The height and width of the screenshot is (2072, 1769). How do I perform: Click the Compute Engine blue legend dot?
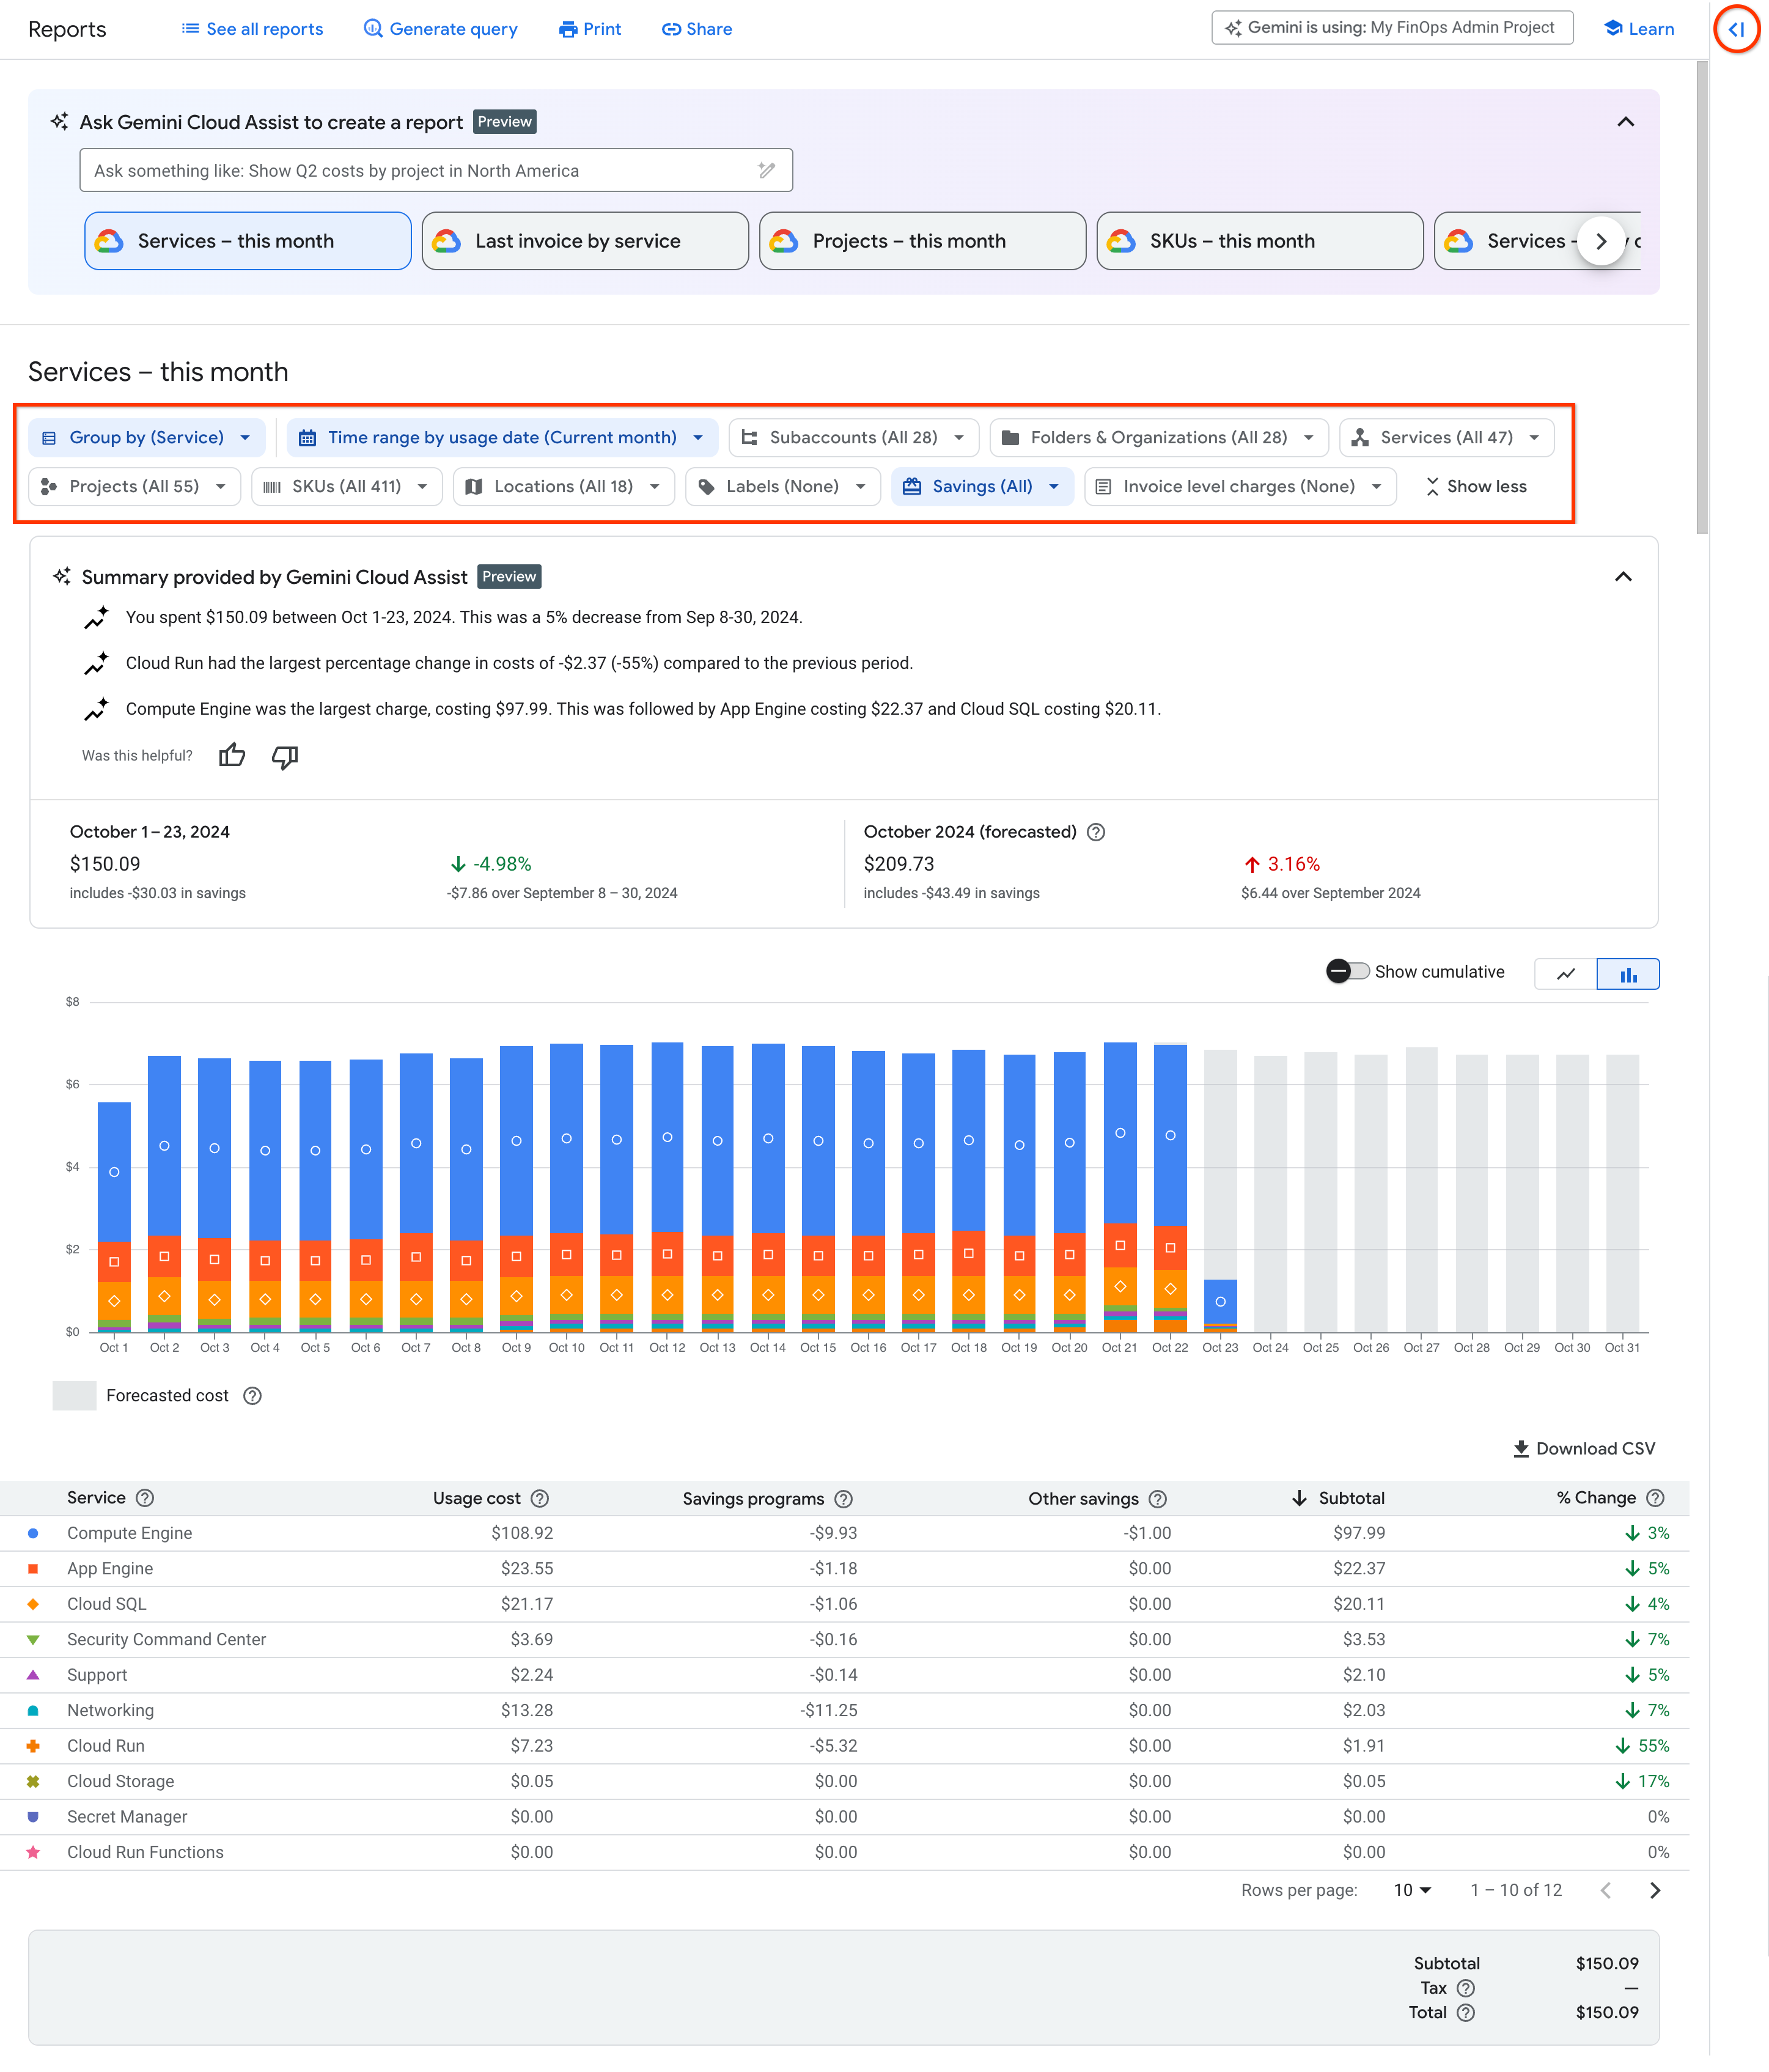click(x=33, y=1533)
